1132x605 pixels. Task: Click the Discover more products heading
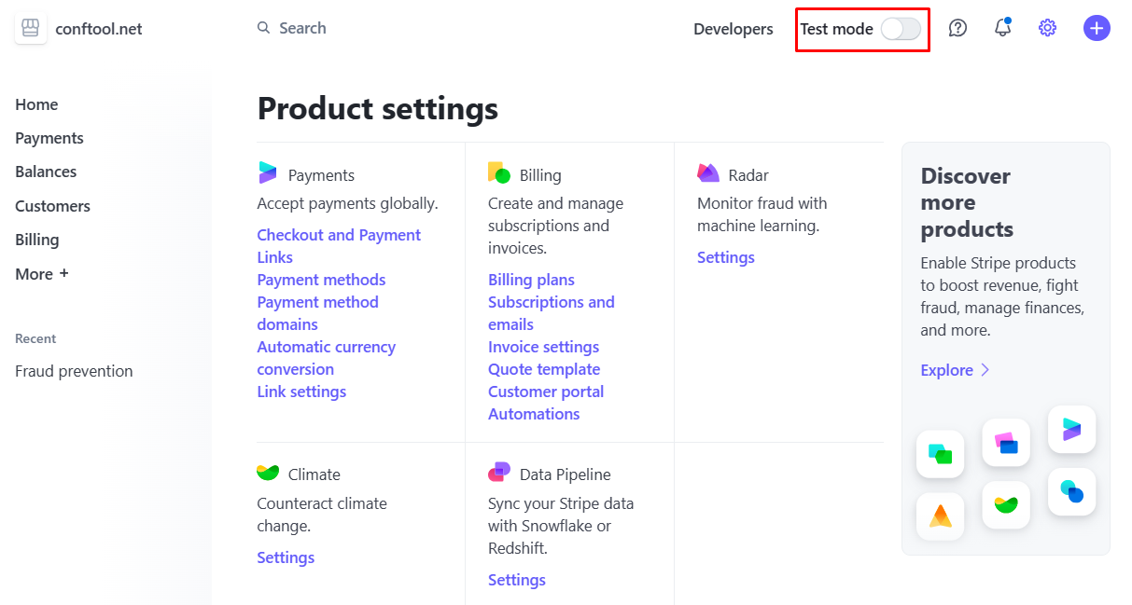[x=967, y=202]
